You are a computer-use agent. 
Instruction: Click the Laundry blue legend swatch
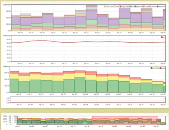pos(150,6)
